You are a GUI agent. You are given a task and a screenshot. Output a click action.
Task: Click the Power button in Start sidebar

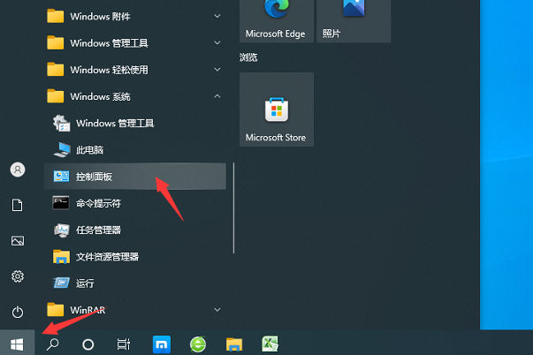18,312
